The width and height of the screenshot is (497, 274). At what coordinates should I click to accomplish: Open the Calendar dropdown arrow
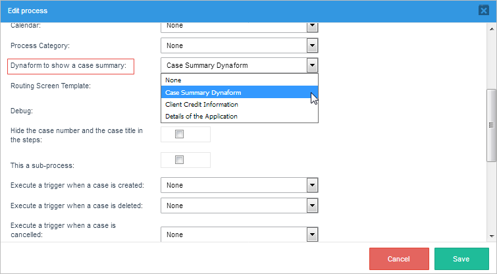click(x=313, y=26)
